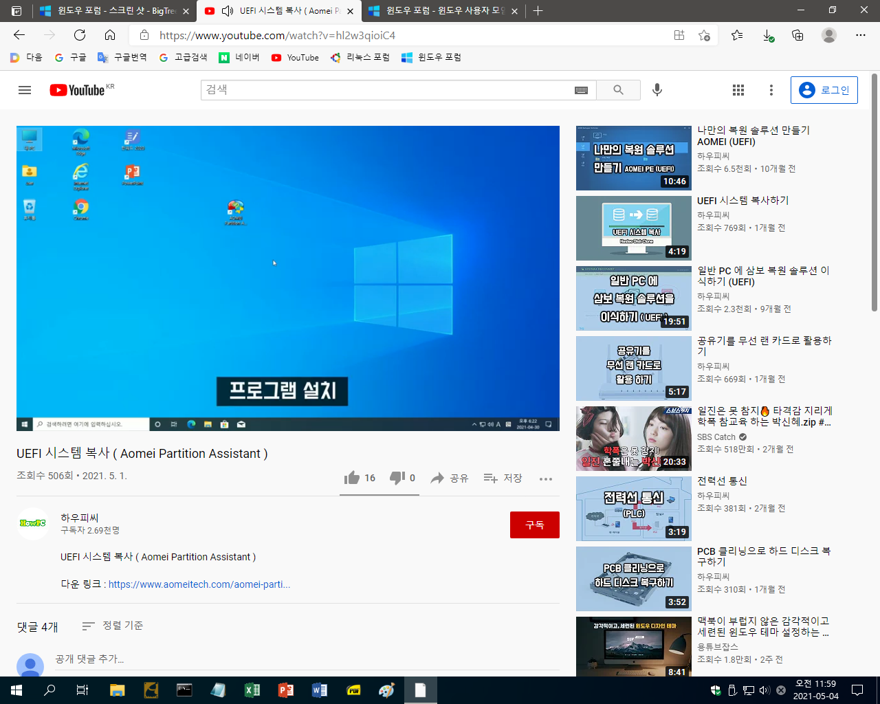Open Word from the taskbar

pyautogui.click(x=319, y=690)
